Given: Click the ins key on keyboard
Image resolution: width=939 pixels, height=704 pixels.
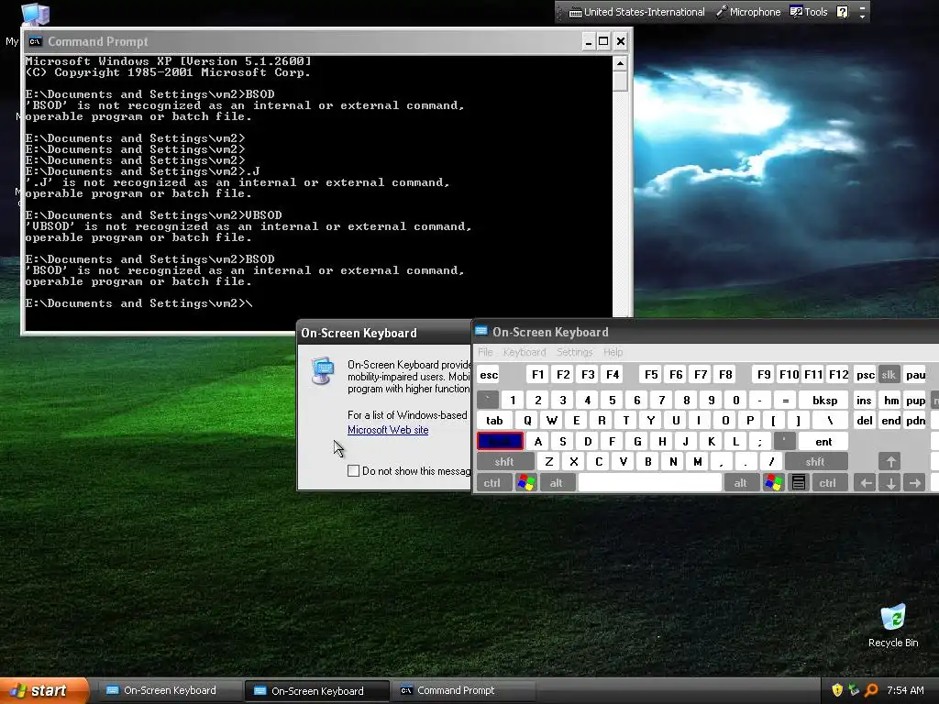Looking at the screenshot, I should 864,400.
